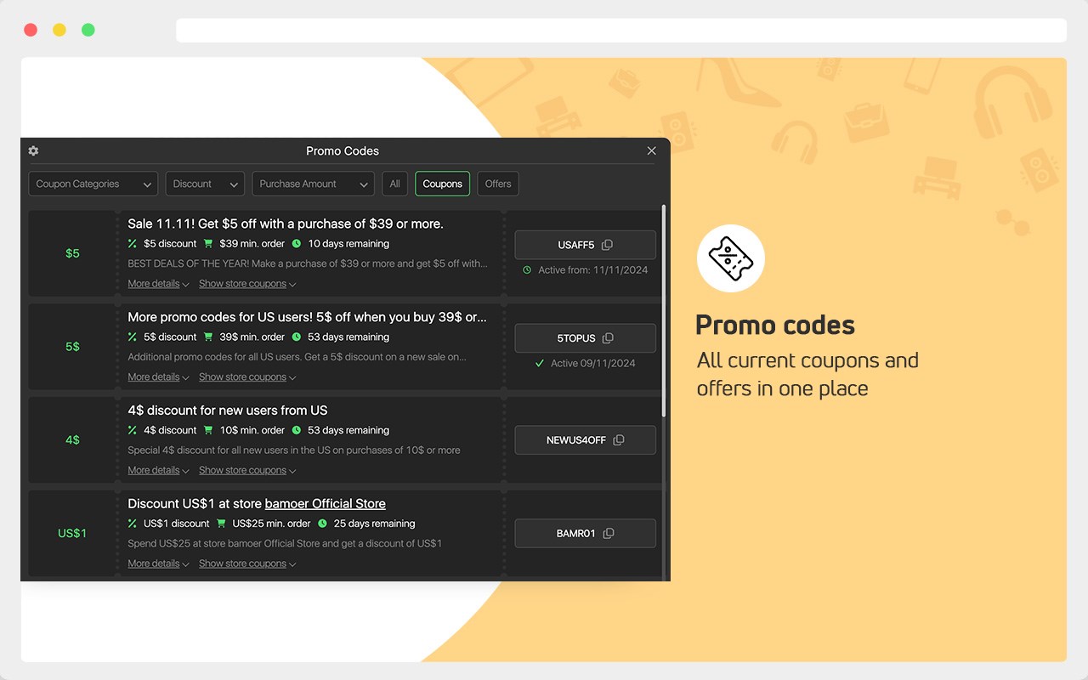Open the Purchase Amount dropdown
The image size is (1088, 680).
point(313,184)
